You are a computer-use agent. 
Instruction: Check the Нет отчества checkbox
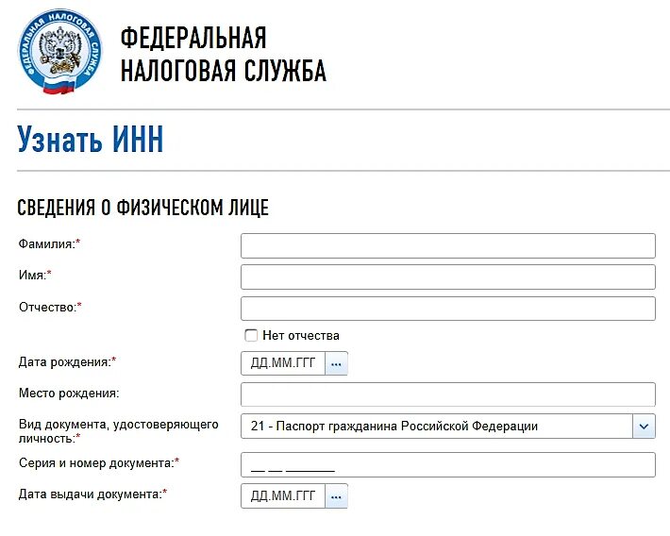pyautogui.click(x=251, y=335)
